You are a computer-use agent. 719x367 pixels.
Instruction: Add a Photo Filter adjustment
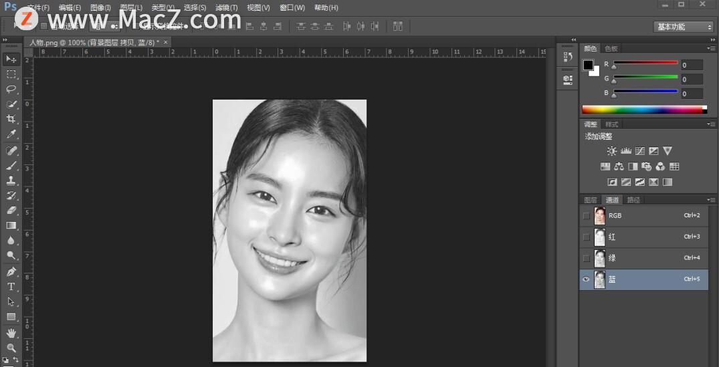click(647, 166)
